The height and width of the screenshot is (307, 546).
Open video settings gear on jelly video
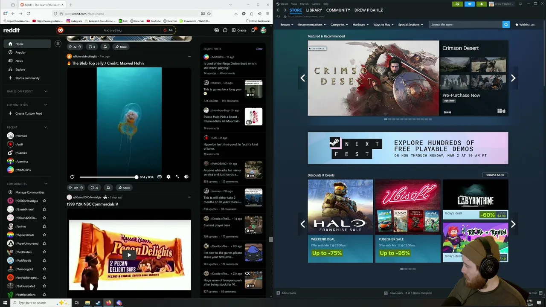coord(168,177)
